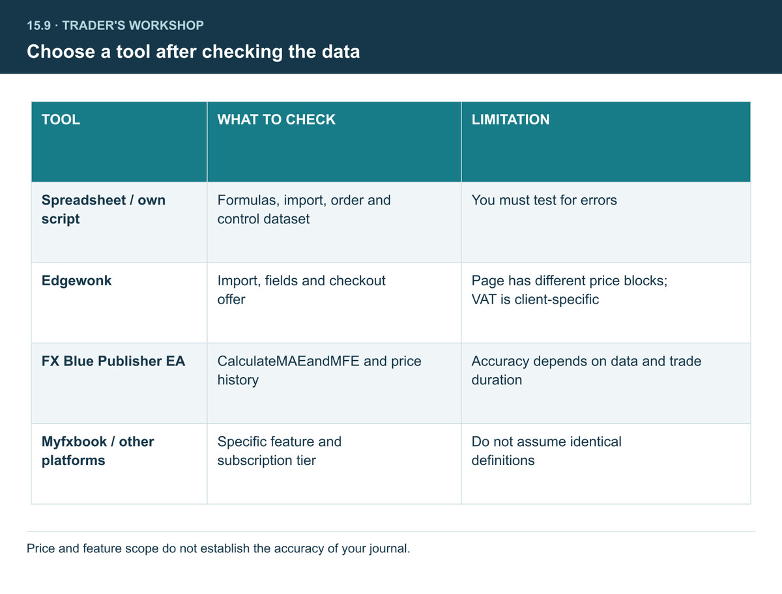This screenshot has width=782, height=594.
Task: Click the 'You must test for errors' cell
Action: (x=606, y=222)
